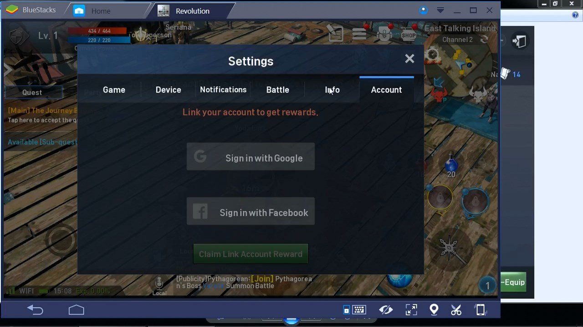This screenshot has width=583, height=327.
Task: Open BlueStacks set location pin icon
Action: tap(434, 310)
